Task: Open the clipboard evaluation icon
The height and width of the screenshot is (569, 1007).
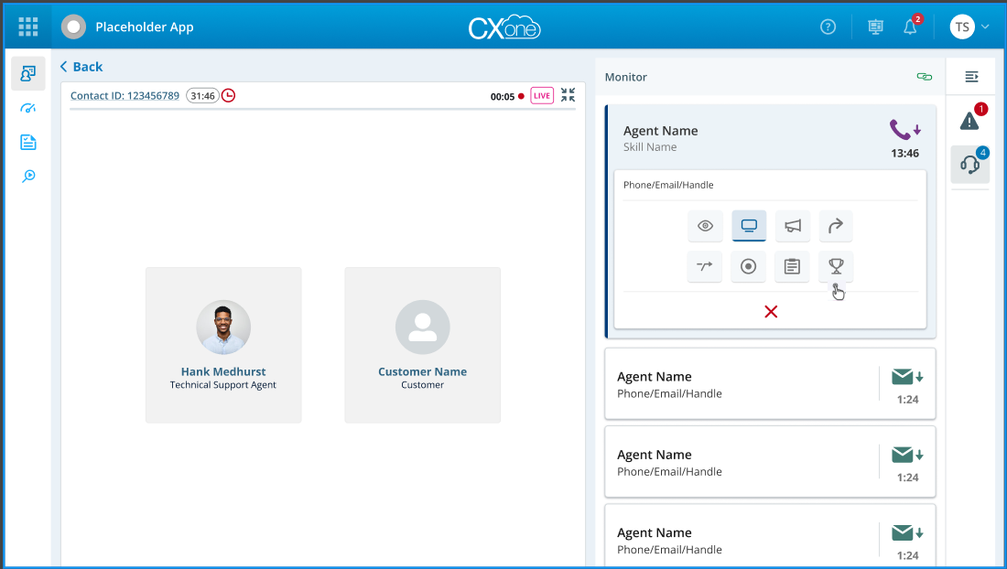Action: click(793, 266)
